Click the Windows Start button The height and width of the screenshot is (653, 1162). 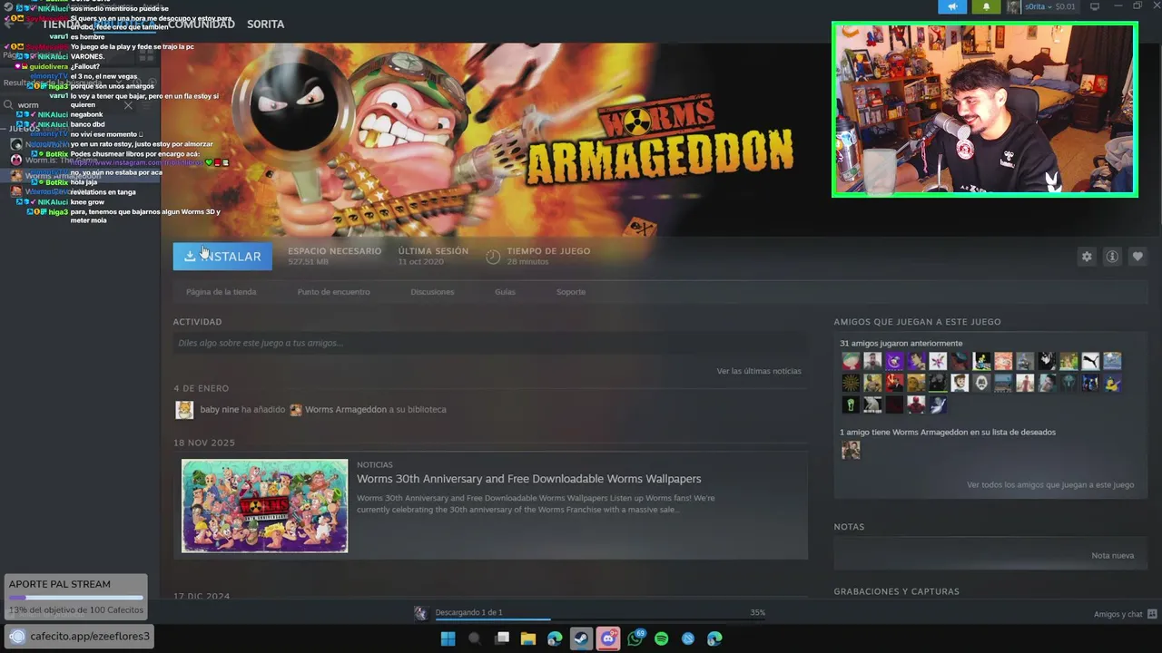(448, 638)
